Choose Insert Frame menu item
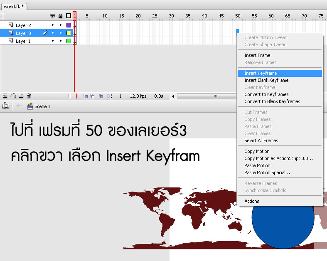 (280, 55)
